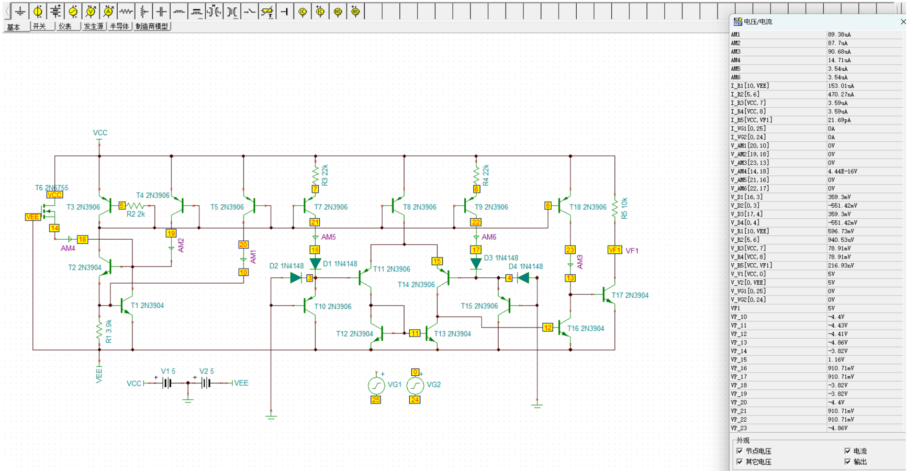Click diode D1 1N4148 in schematic
907x471 pixels.
click(315, 264)
